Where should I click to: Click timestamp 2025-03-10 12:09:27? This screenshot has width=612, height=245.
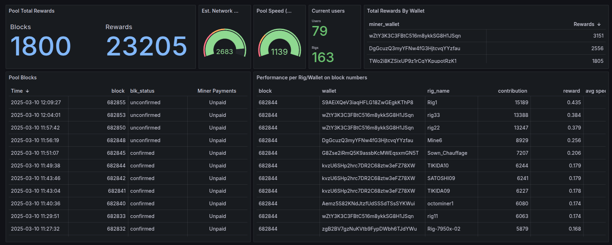36,102
